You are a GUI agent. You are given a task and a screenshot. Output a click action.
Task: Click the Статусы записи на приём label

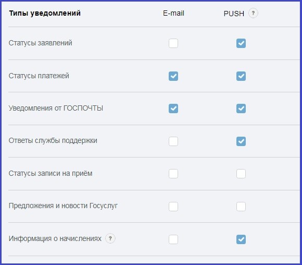point(51,173)
